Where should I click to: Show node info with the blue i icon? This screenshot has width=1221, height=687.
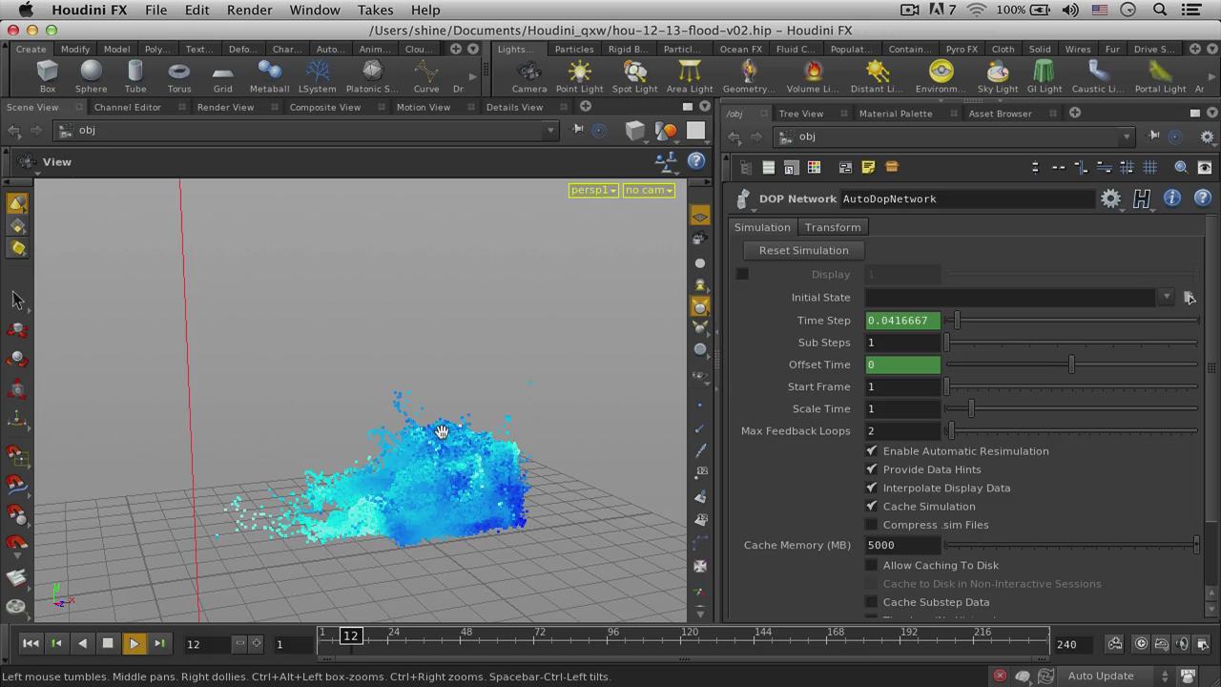pyautogui.click(x=1171, y=198)
